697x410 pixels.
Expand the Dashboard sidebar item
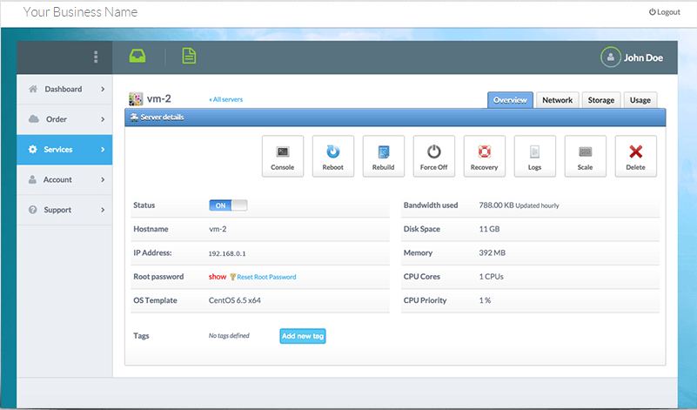(x=64, y=89)
